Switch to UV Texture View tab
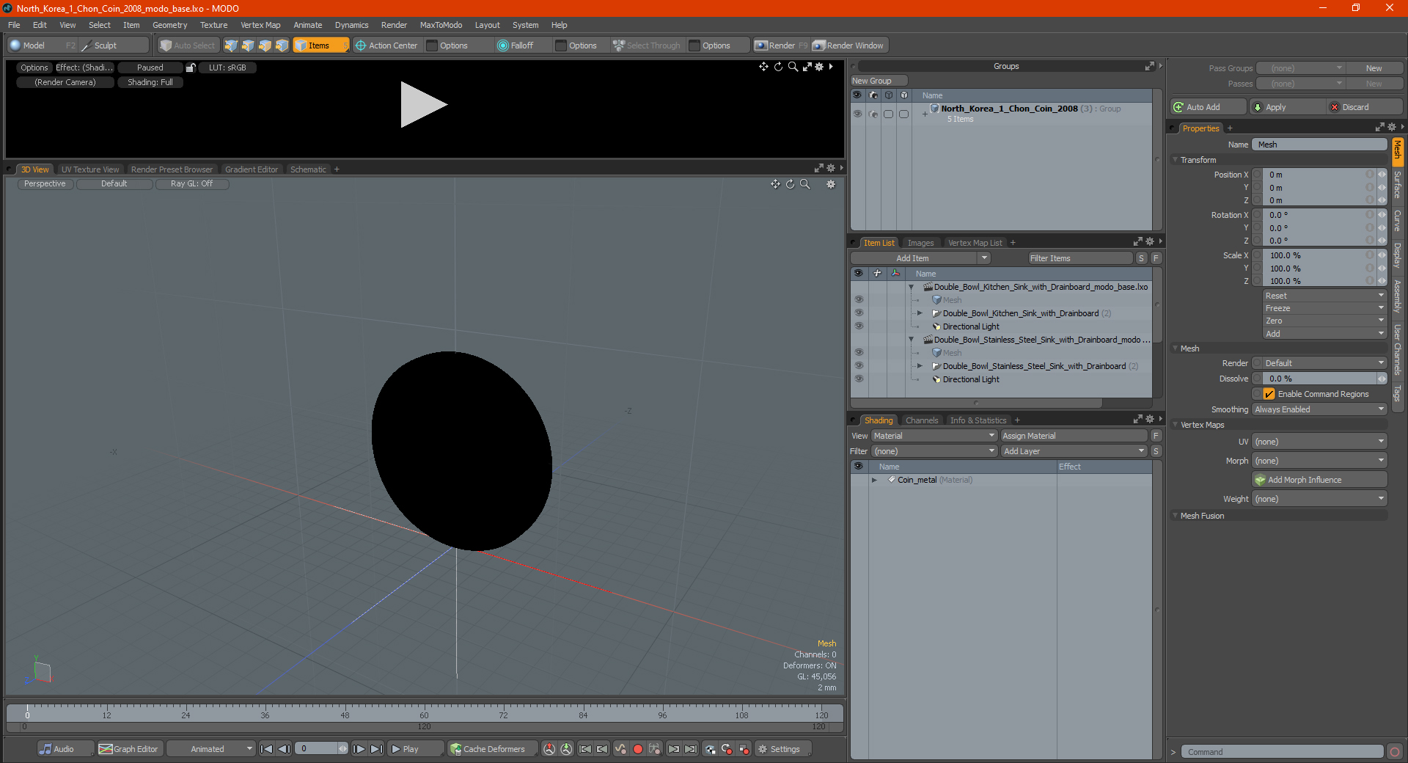The height and width of the screenshot is (763, 1408). coord(89,169)
